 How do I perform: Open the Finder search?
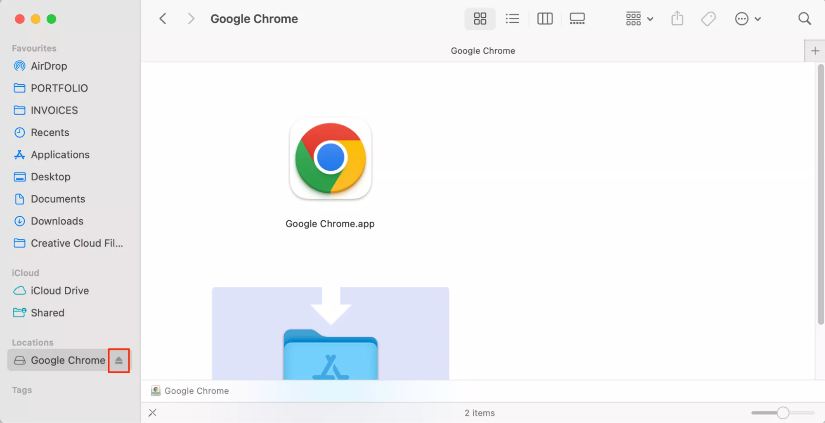pyautogui.click(x=804, y=19)
